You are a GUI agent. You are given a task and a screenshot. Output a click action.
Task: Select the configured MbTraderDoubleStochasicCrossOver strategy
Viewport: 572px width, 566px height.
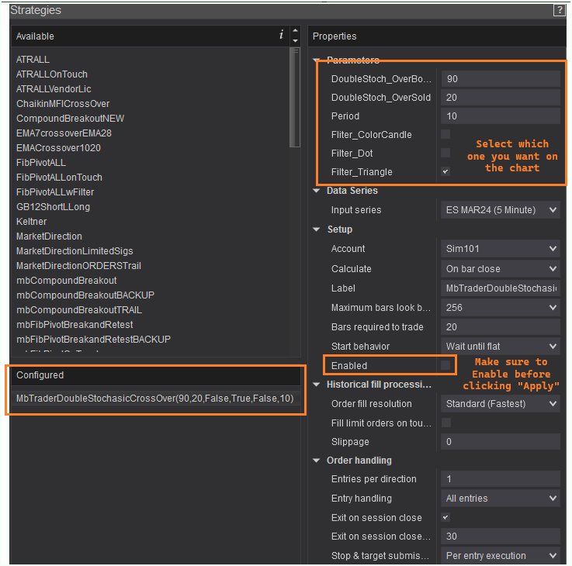tap(155, 399)
